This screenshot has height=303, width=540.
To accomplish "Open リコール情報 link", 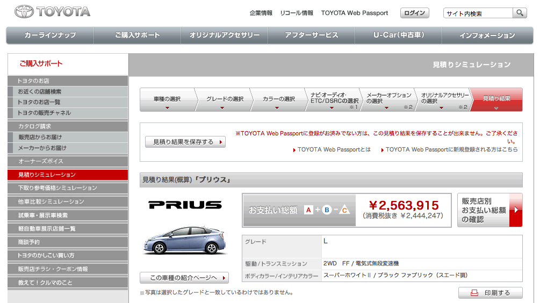I will [x=297, y=13].
